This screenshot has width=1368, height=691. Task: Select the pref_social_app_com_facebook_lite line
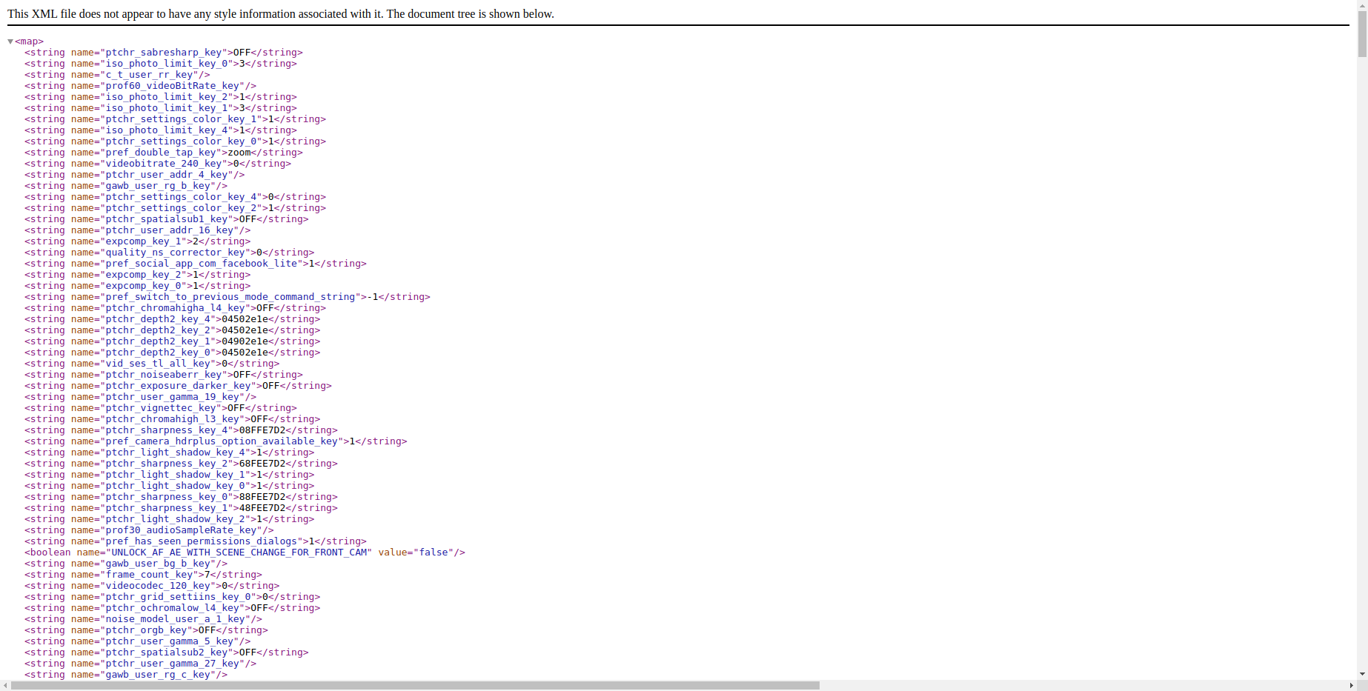(196, 264)
